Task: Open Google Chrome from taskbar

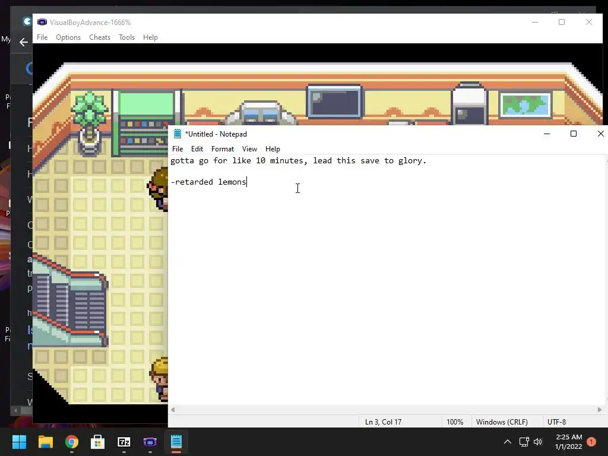Action: (72, 442)
